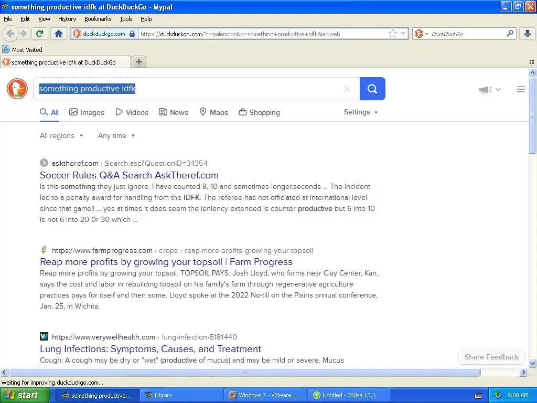Open View menu
This screenshot has width=537, height=403.
tap(44, 19)
